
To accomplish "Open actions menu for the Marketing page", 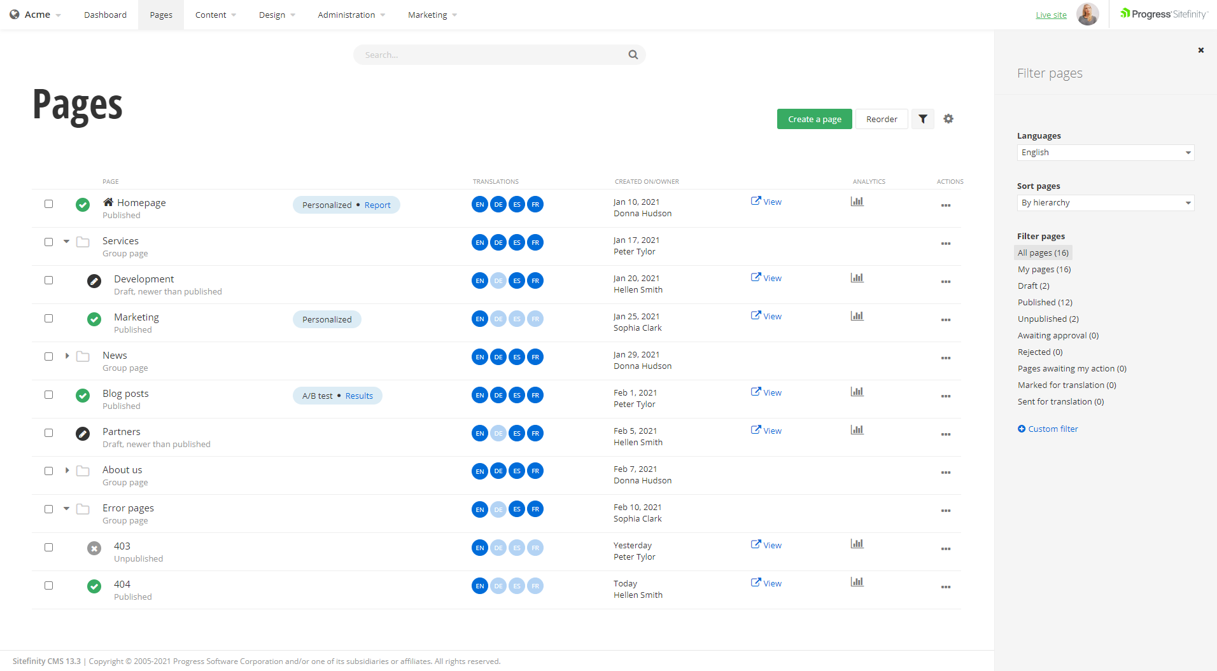I will pos(946,320).
